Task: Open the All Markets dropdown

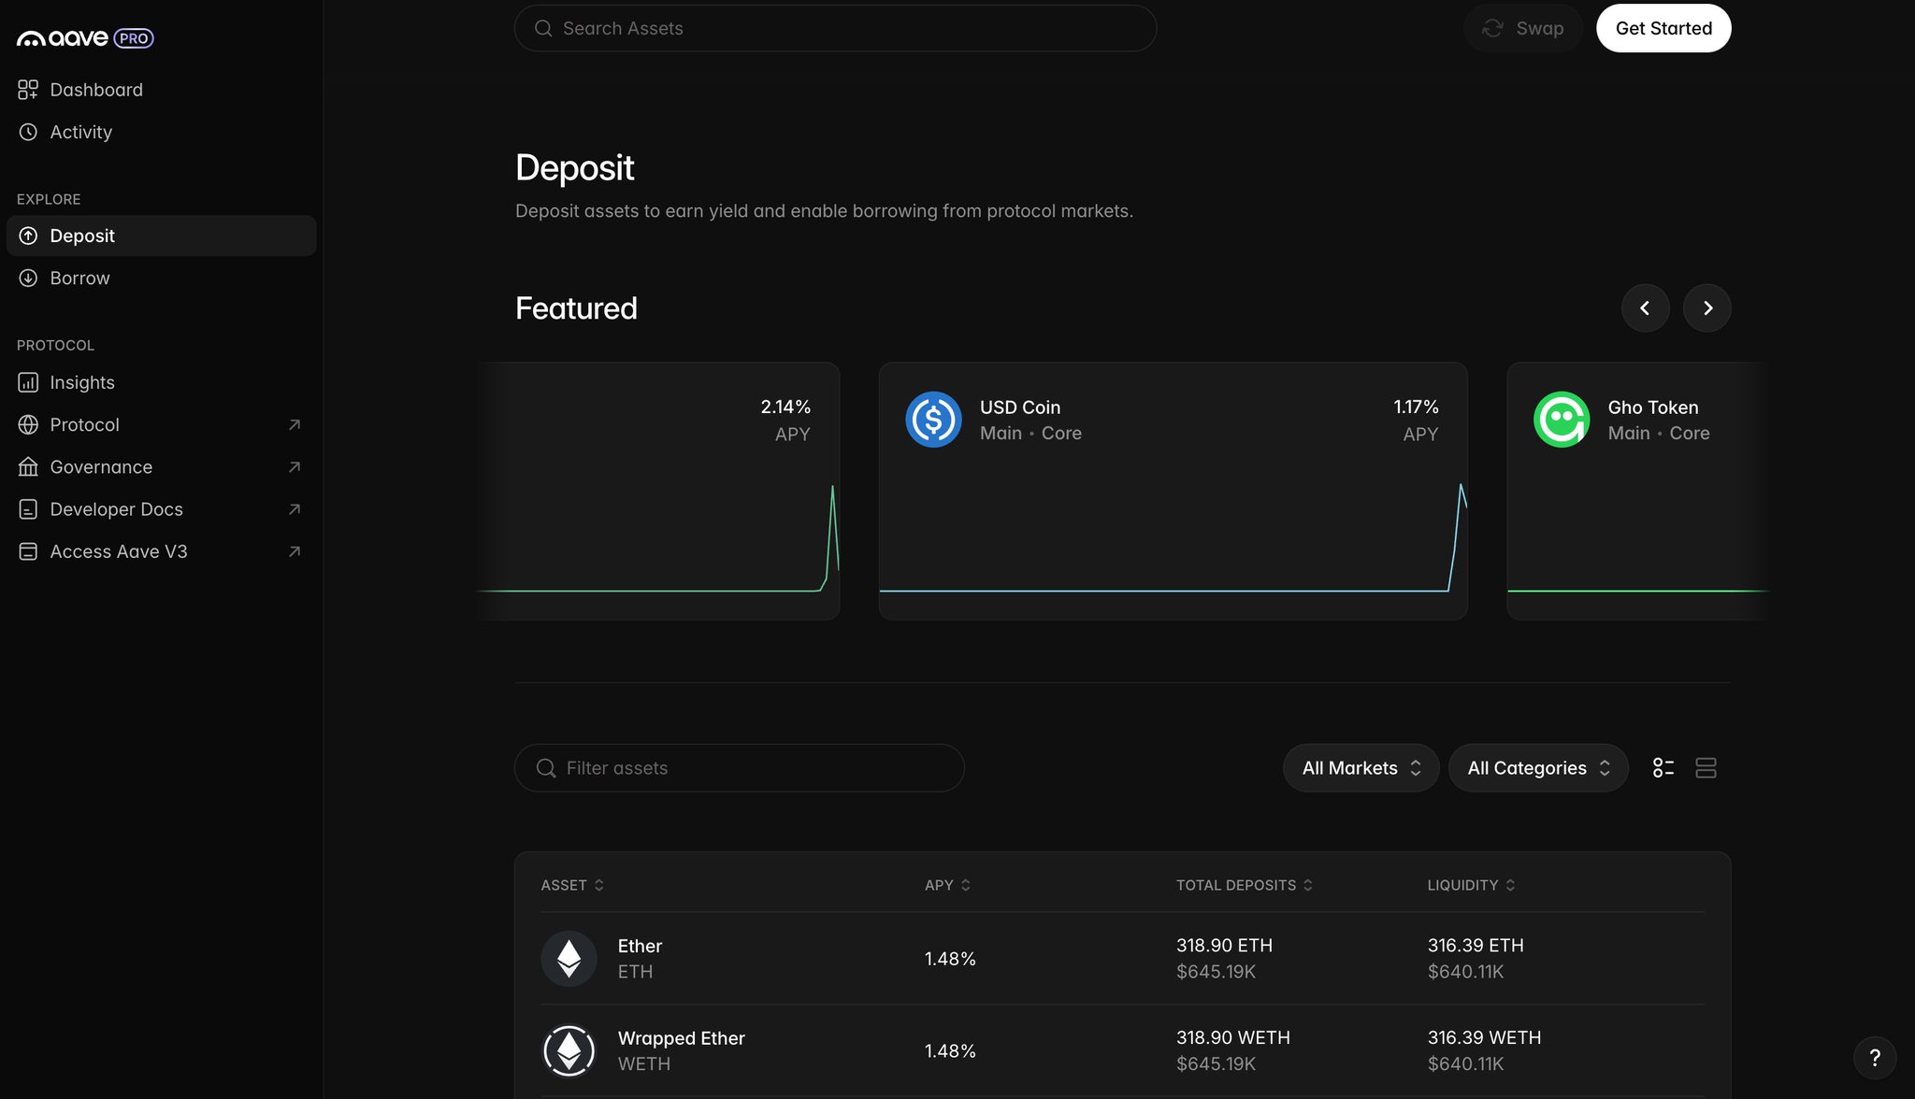Action: tap(1361, 768)
